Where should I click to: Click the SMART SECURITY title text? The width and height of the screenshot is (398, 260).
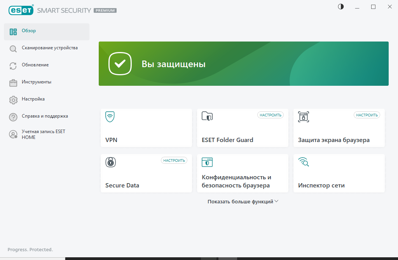pos(64,10)
